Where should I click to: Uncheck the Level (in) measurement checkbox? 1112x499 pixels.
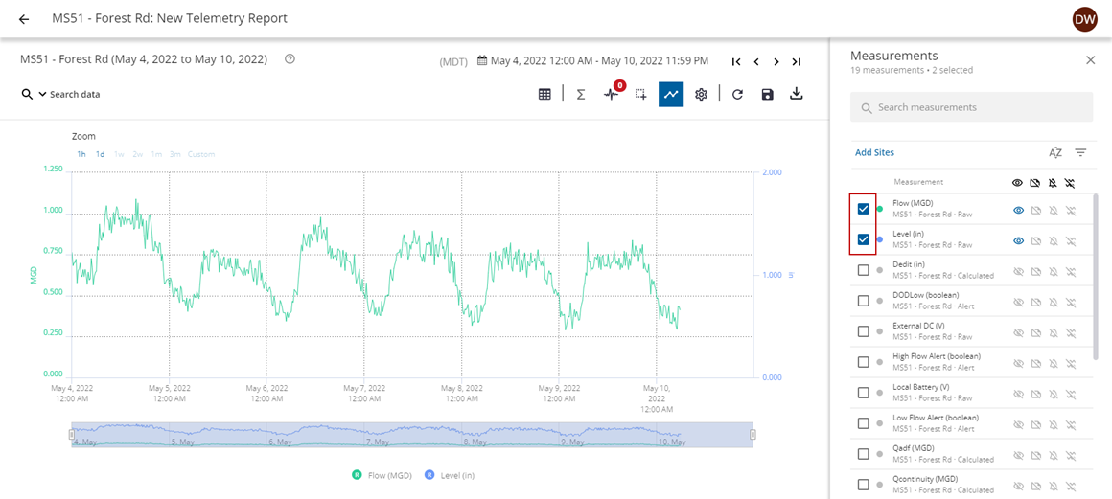click(x=863, y=239)
